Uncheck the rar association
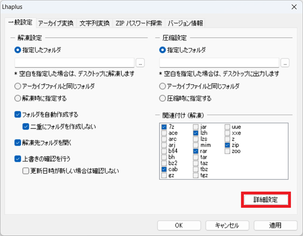The image size is (303, 236). [196, 151]
